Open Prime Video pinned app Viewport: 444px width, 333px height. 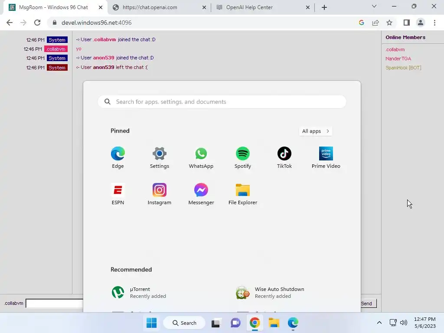326,158
